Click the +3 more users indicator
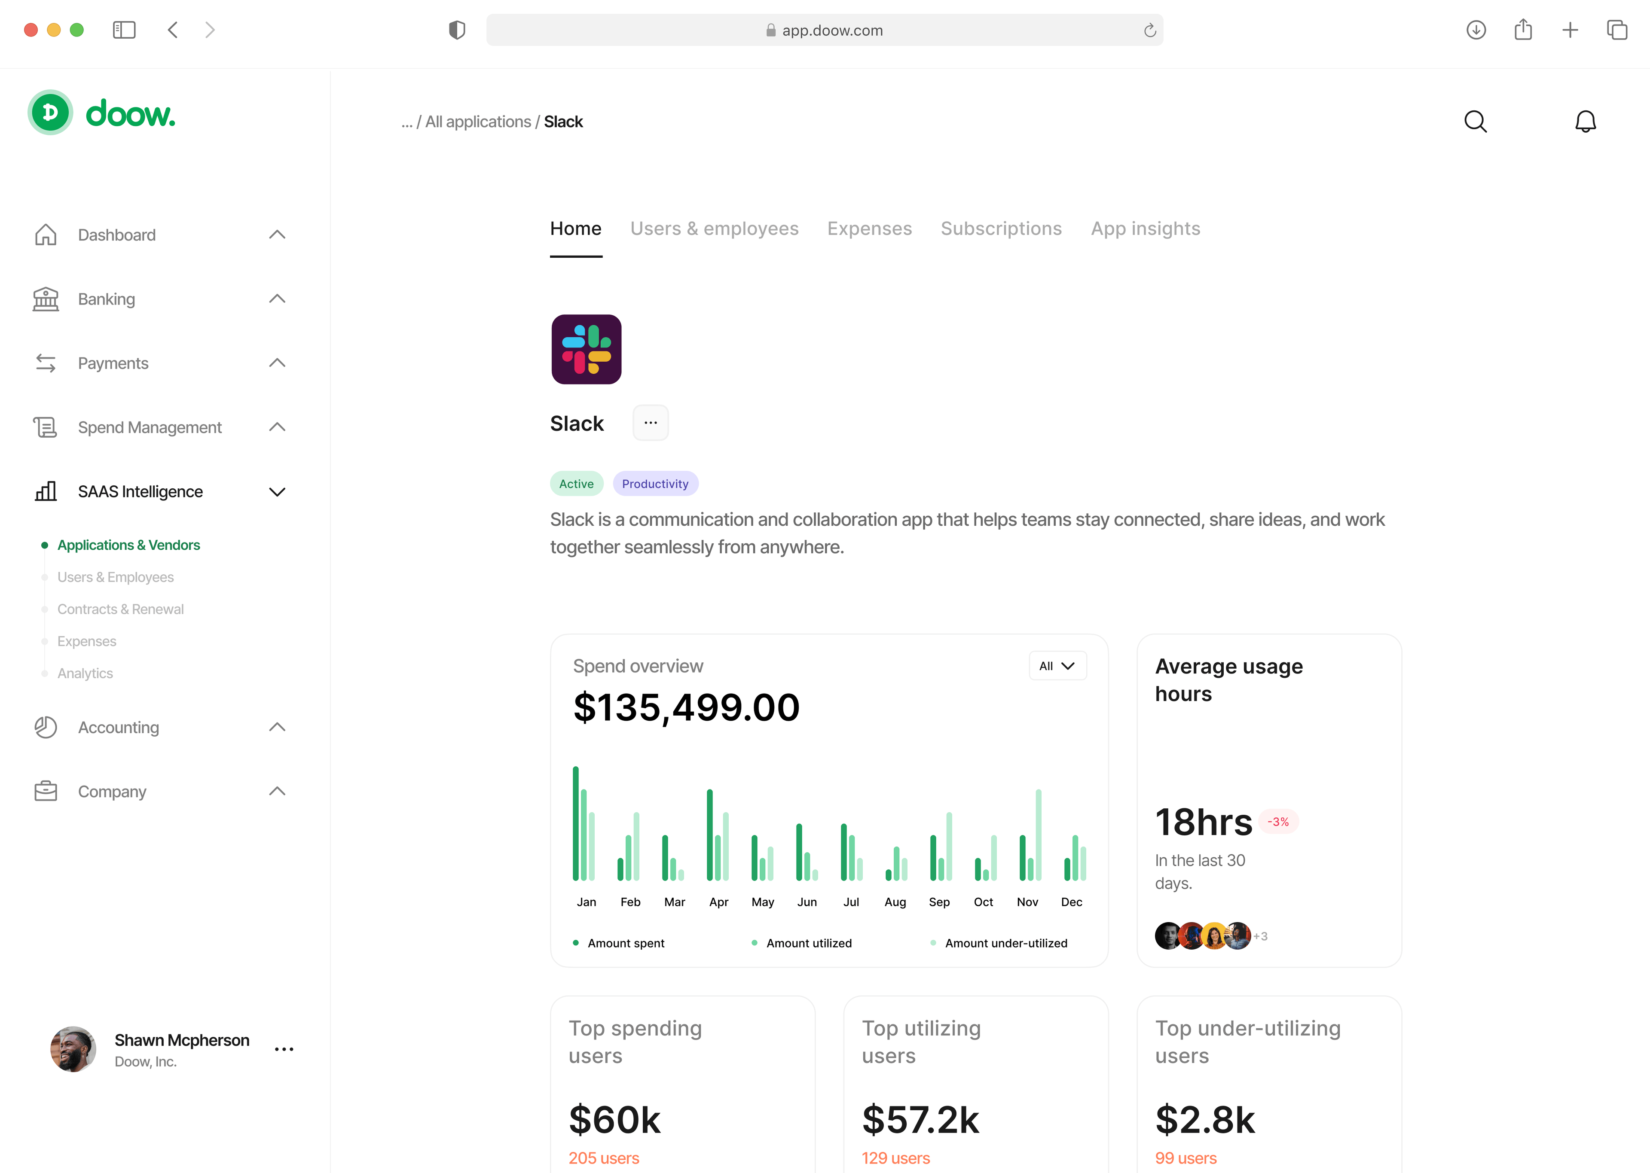This screenshot has width=1650, height=1173. coord(1261,936)
